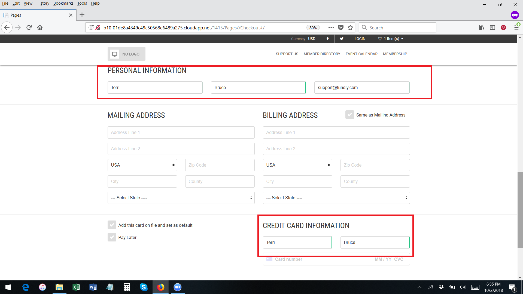The width and height of the screenshot is (523, 294).
Task: Open mailing address Select State dropdown
Action: click(181, 198)
